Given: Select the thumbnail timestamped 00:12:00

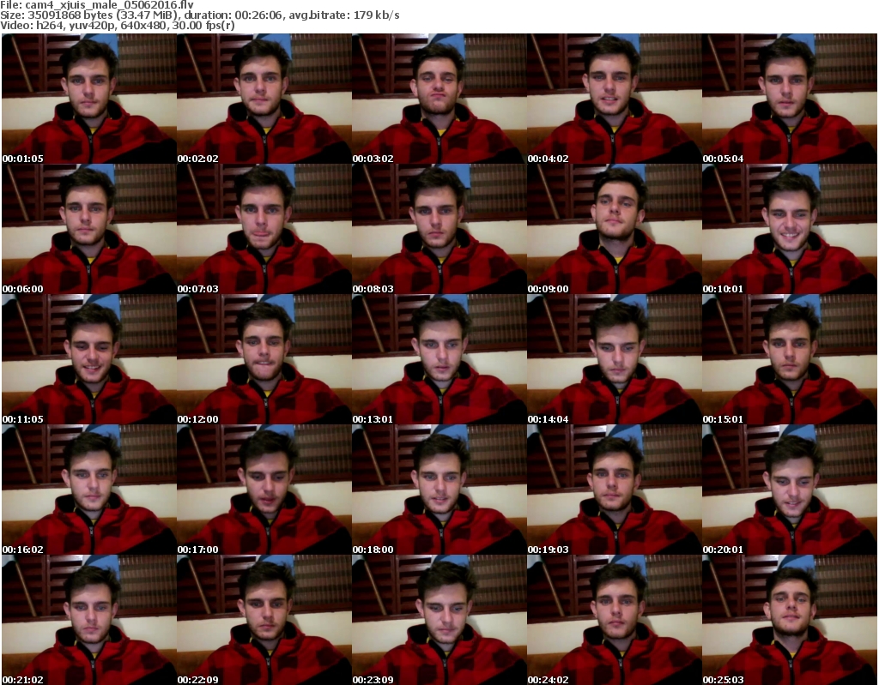Looking at the screenshot, I should tap(264, 359).
